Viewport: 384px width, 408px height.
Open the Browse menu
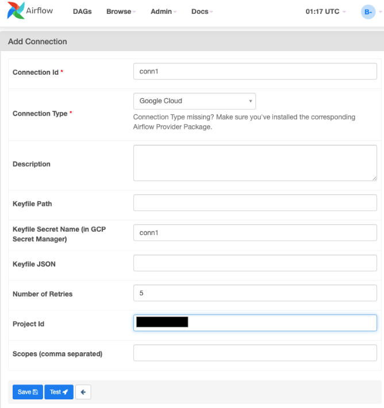coord(121,11)
